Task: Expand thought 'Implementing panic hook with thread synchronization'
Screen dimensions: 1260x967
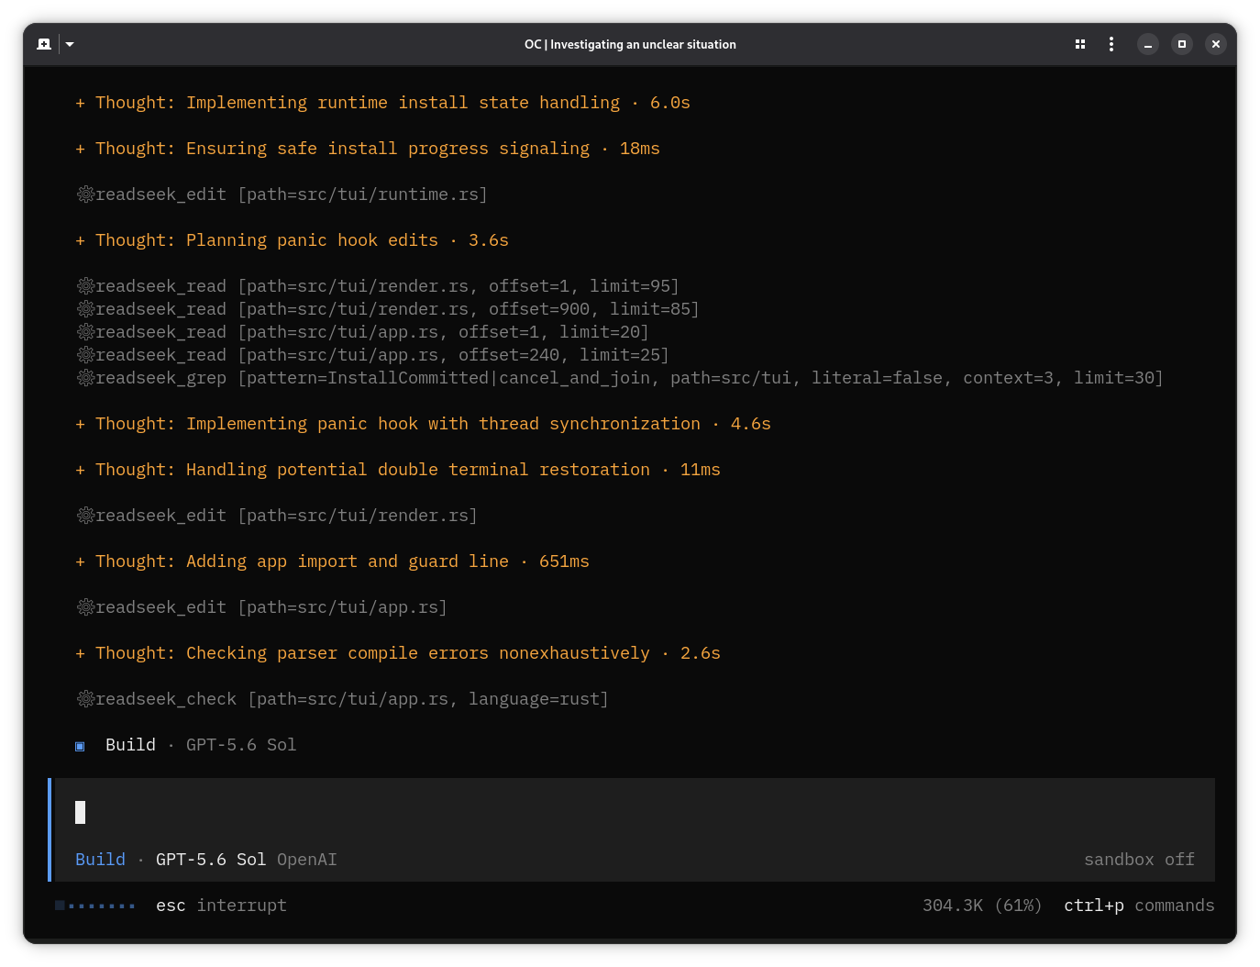Action: [423, 424]
